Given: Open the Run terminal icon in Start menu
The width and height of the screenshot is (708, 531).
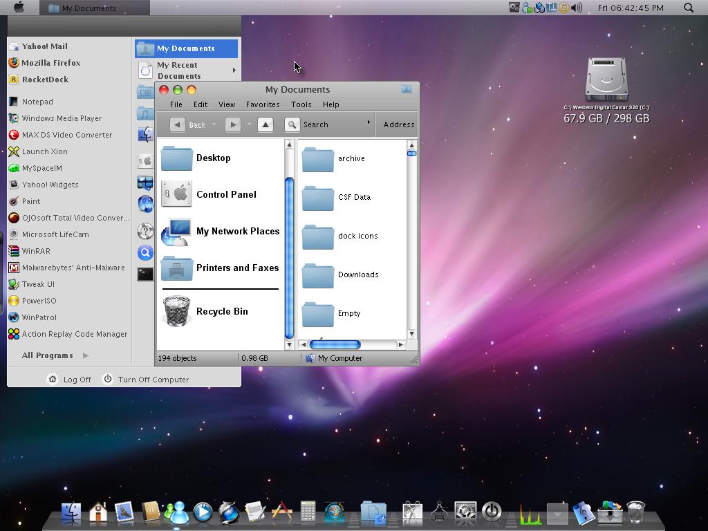Looking at the screenshot, I should coord(145,274).
